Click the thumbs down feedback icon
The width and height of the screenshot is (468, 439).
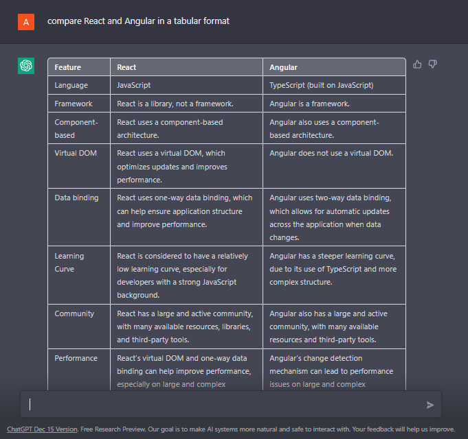(x=433, y=64)
